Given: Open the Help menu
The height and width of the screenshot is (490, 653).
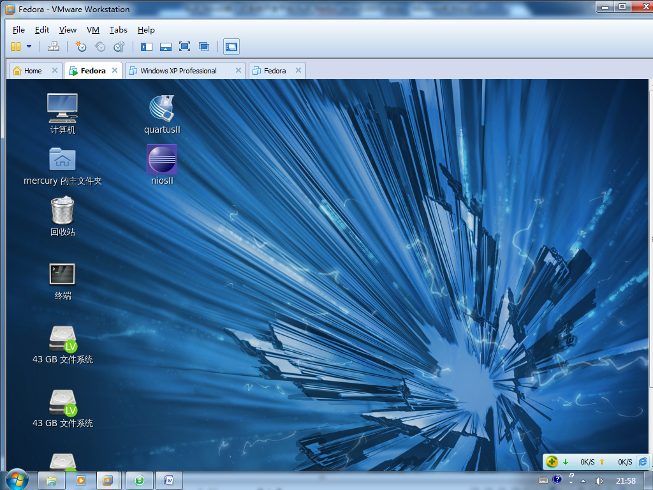Looking at the screenshot, I should coord(146,30).
